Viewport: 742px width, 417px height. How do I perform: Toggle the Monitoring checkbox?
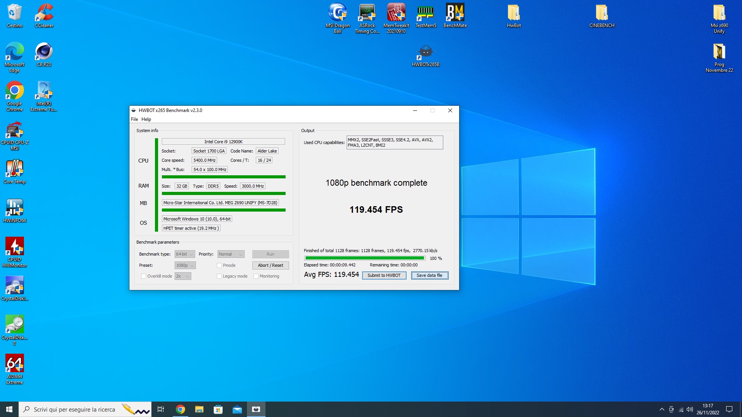[256, 276]
